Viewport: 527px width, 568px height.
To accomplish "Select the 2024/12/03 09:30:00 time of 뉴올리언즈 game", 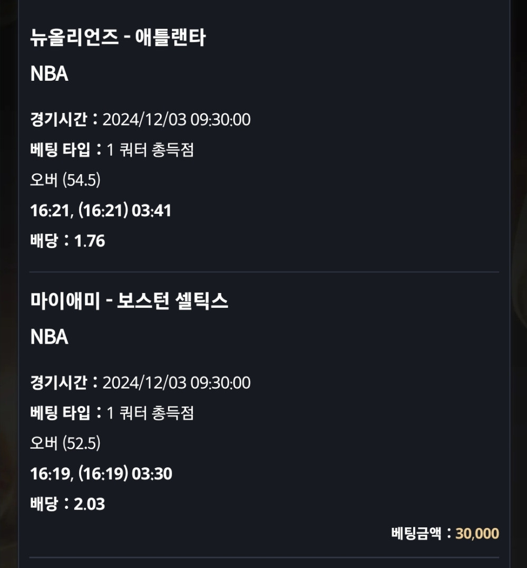I will [177, 120].
